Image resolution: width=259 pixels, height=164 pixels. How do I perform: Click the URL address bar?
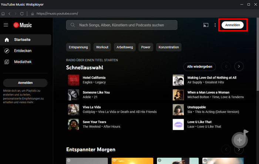pos(57,14)
